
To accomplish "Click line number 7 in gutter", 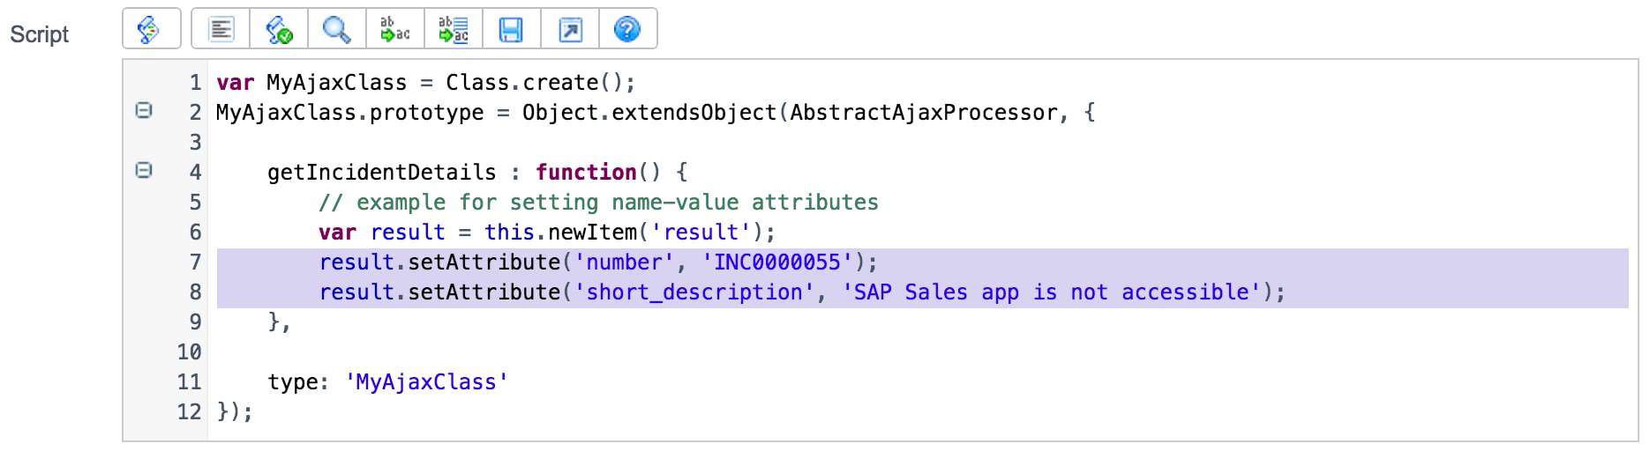I will tap(195, 262).
